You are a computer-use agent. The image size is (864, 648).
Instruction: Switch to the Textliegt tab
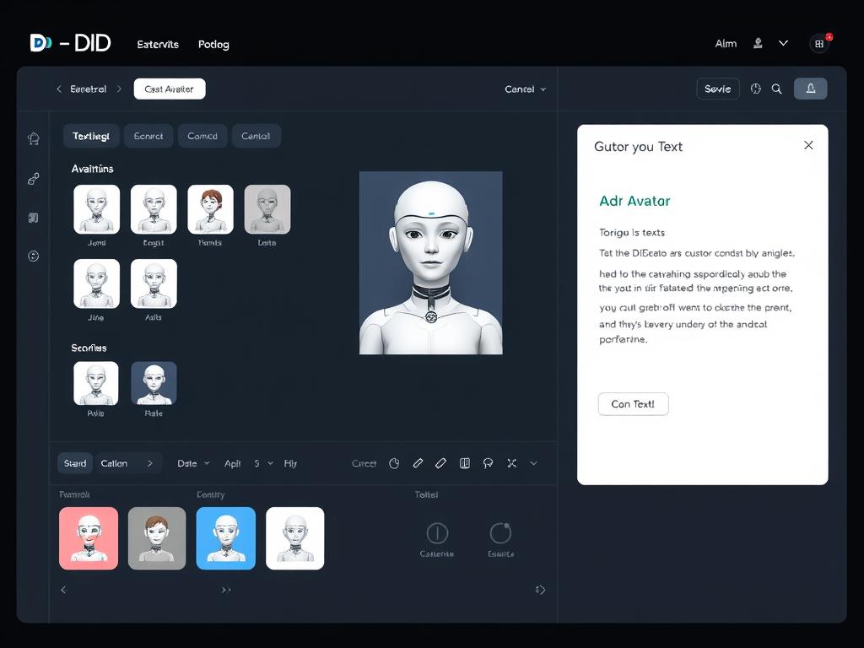[91, 136]
